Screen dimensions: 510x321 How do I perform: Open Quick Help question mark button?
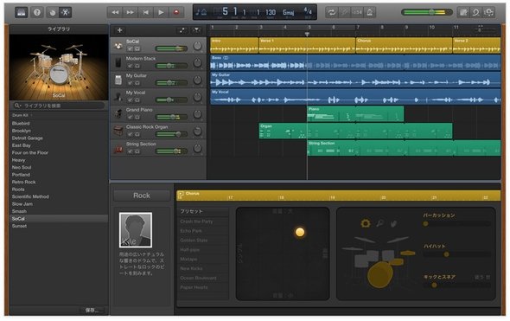point(37,12)
